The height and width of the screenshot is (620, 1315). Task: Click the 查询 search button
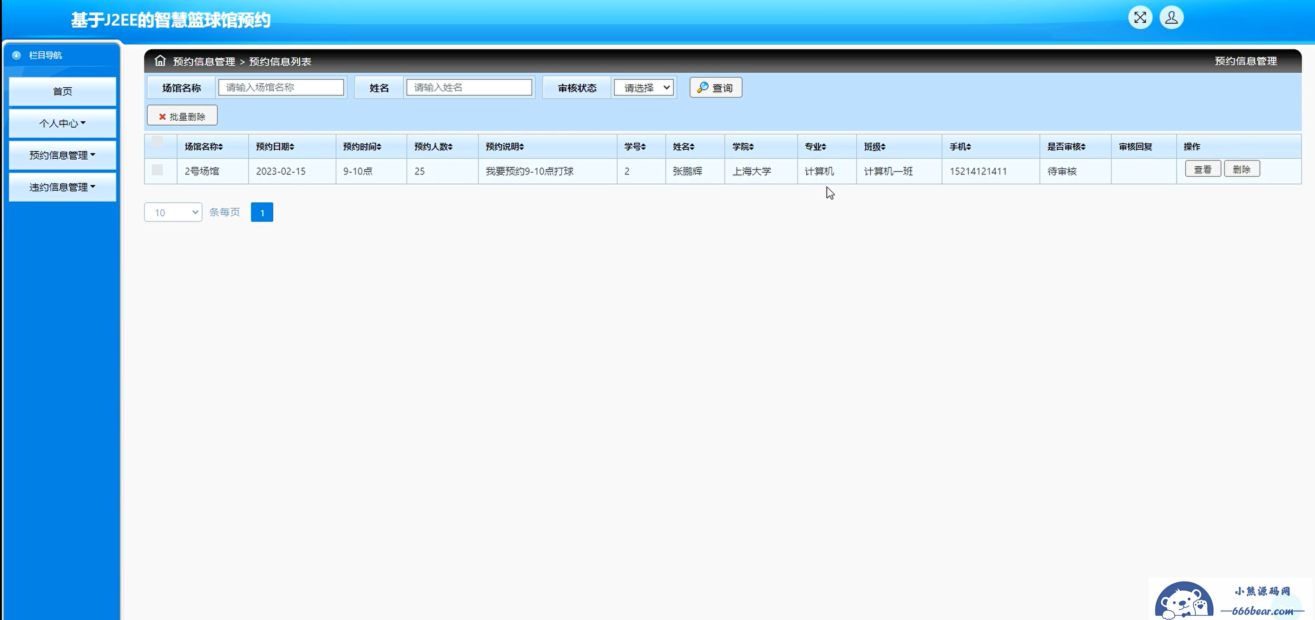tap(716, 88)
